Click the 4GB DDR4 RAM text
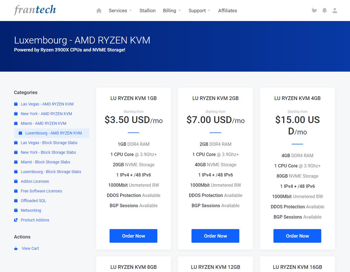This screenshot has width=350, height=272. (x=297, y=155)
